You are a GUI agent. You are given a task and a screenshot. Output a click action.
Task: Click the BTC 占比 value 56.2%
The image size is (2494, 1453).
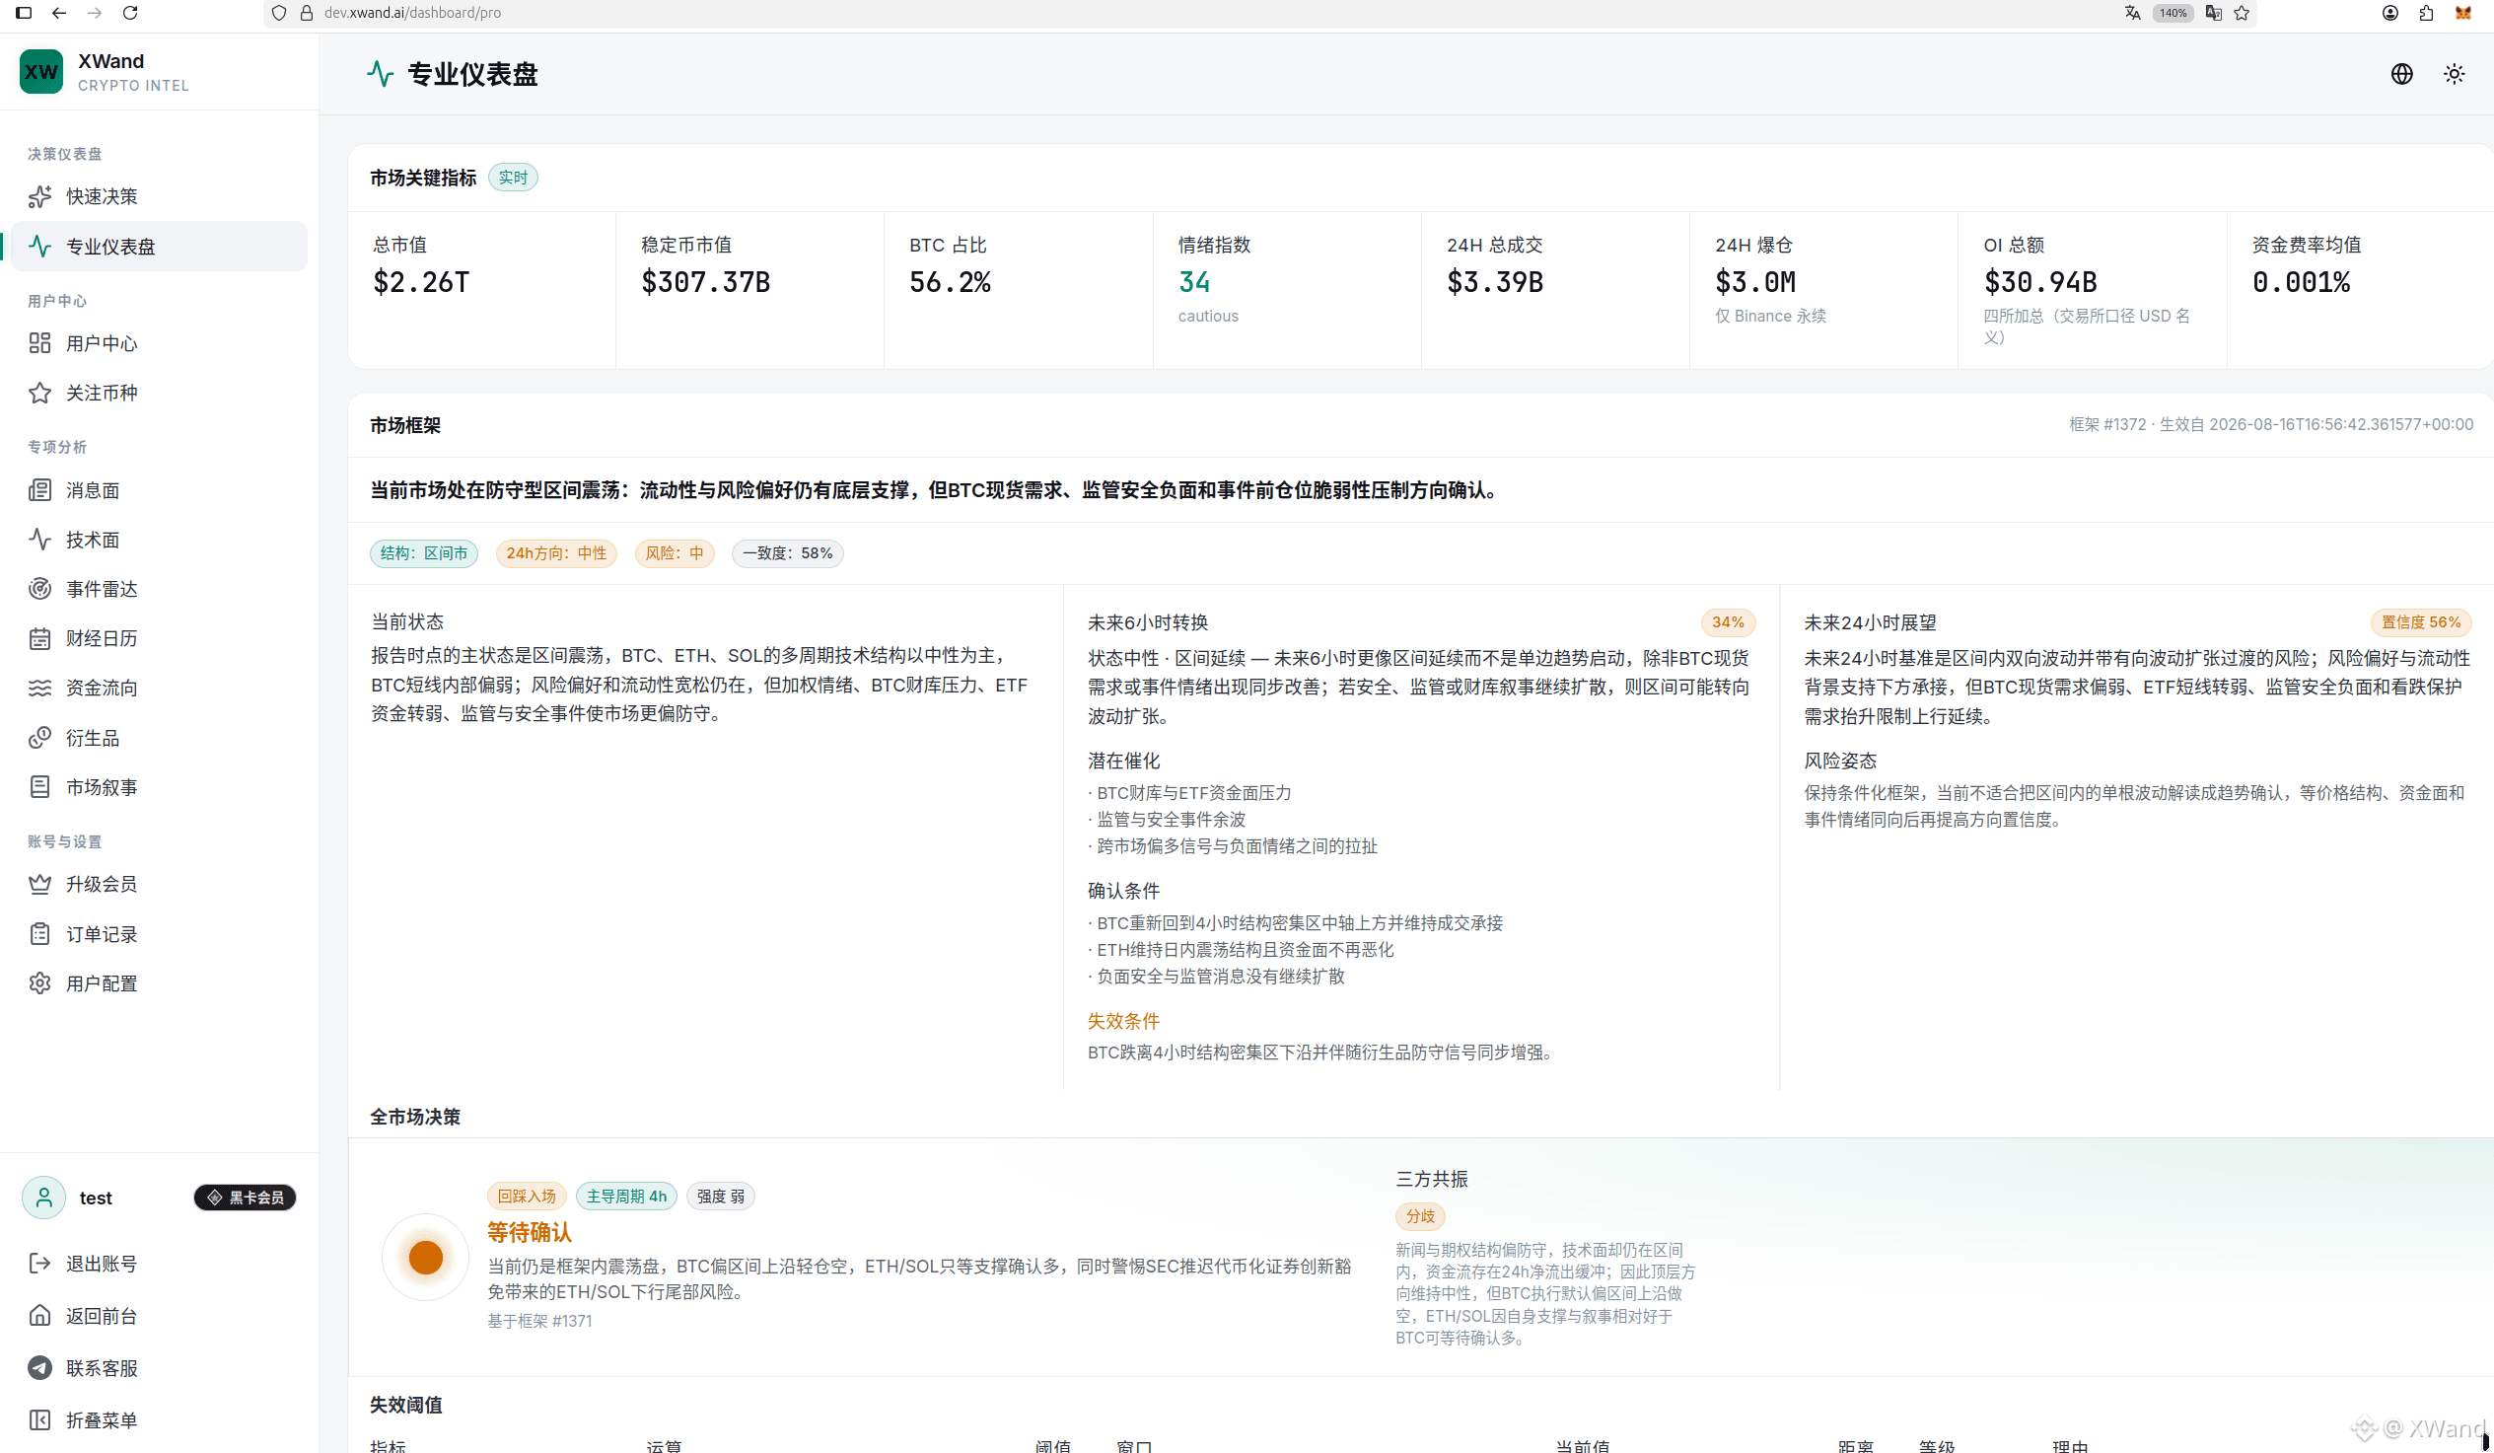point(950,282)
